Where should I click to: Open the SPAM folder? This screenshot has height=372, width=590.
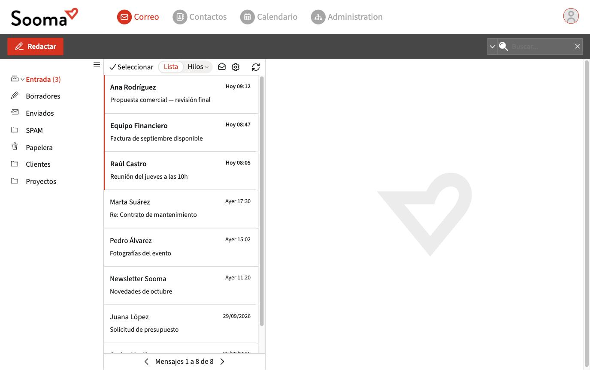pyautogui.click(x=34, y=130)
